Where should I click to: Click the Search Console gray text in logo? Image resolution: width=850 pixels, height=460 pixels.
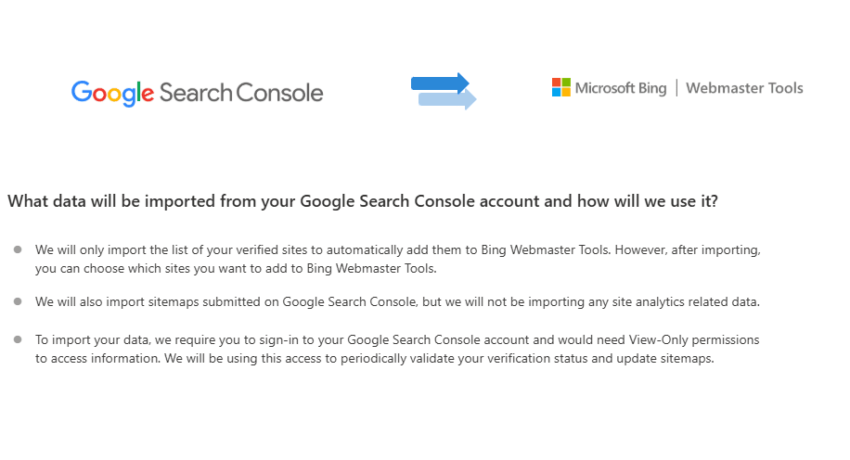point(241,93)
